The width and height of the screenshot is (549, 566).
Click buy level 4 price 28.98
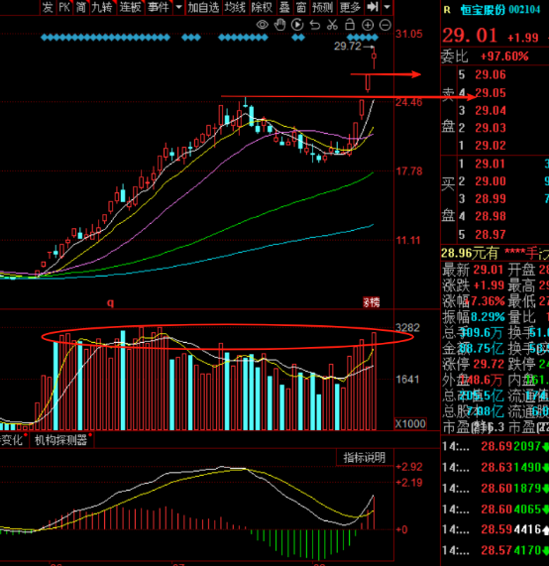(491, 216)
